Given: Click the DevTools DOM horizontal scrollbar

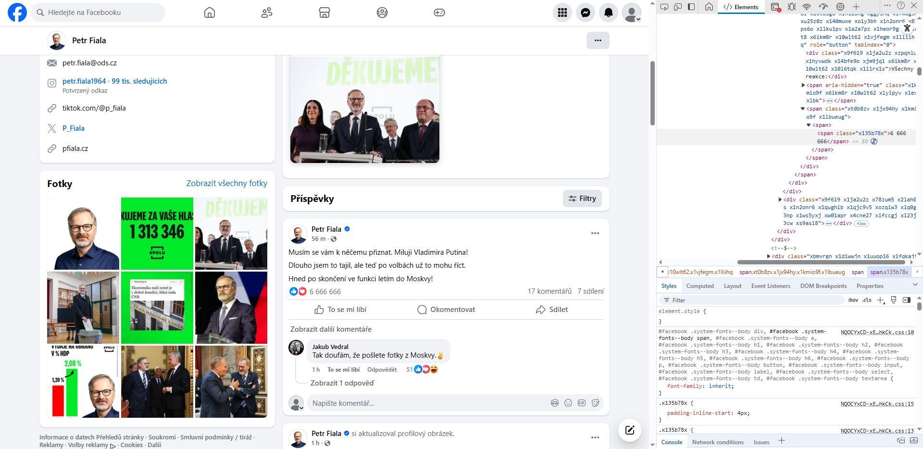Looking at the screenshot, I should coord(821,262).
